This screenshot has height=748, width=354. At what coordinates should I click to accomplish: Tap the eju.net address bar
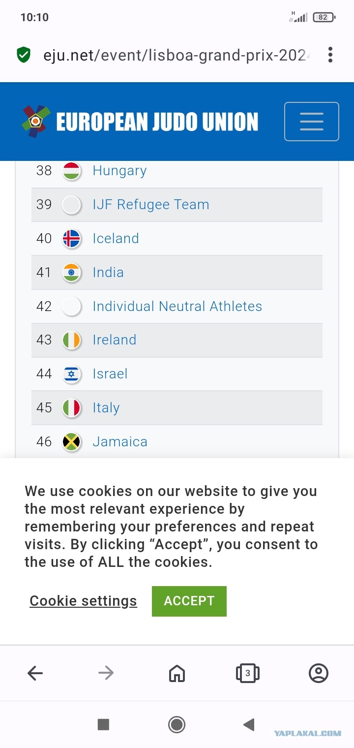tap(177, 55)
